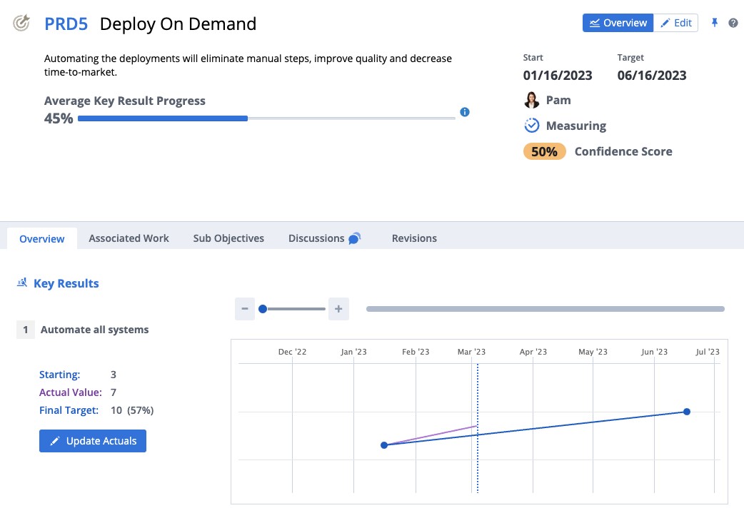Open the PRD5 objective link
Screen dimensions: 744x518
click(x=66, y=24)
